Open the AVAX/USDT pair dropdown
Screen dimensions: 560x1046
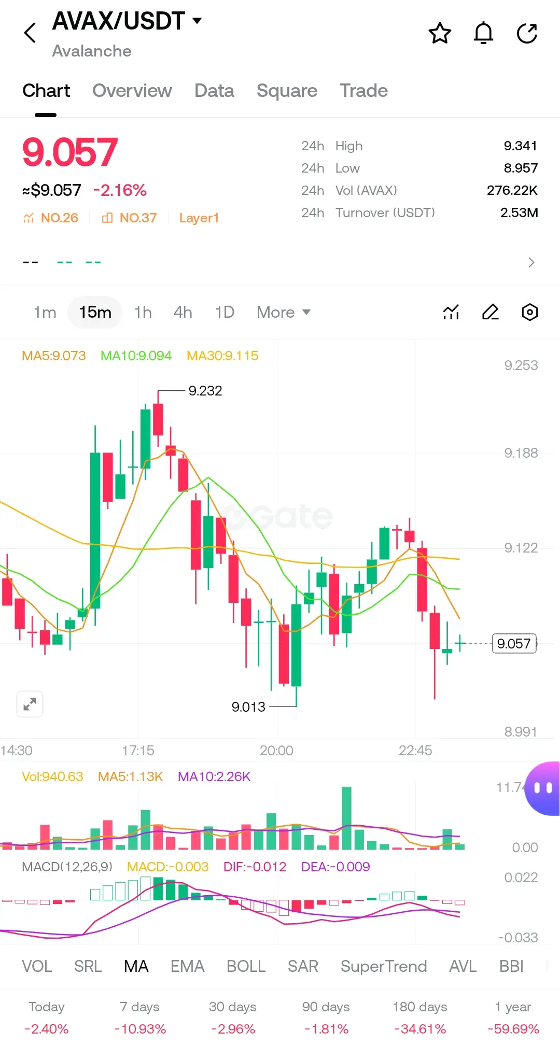(x=127, y=21)
